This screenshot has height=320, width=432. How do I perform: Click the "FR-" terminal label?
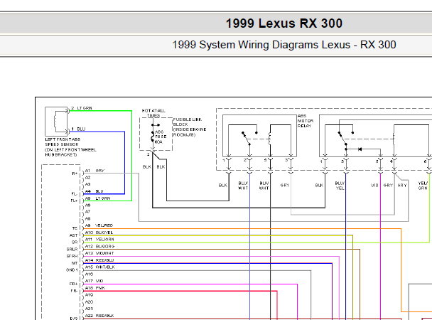(x=74, y=291)
